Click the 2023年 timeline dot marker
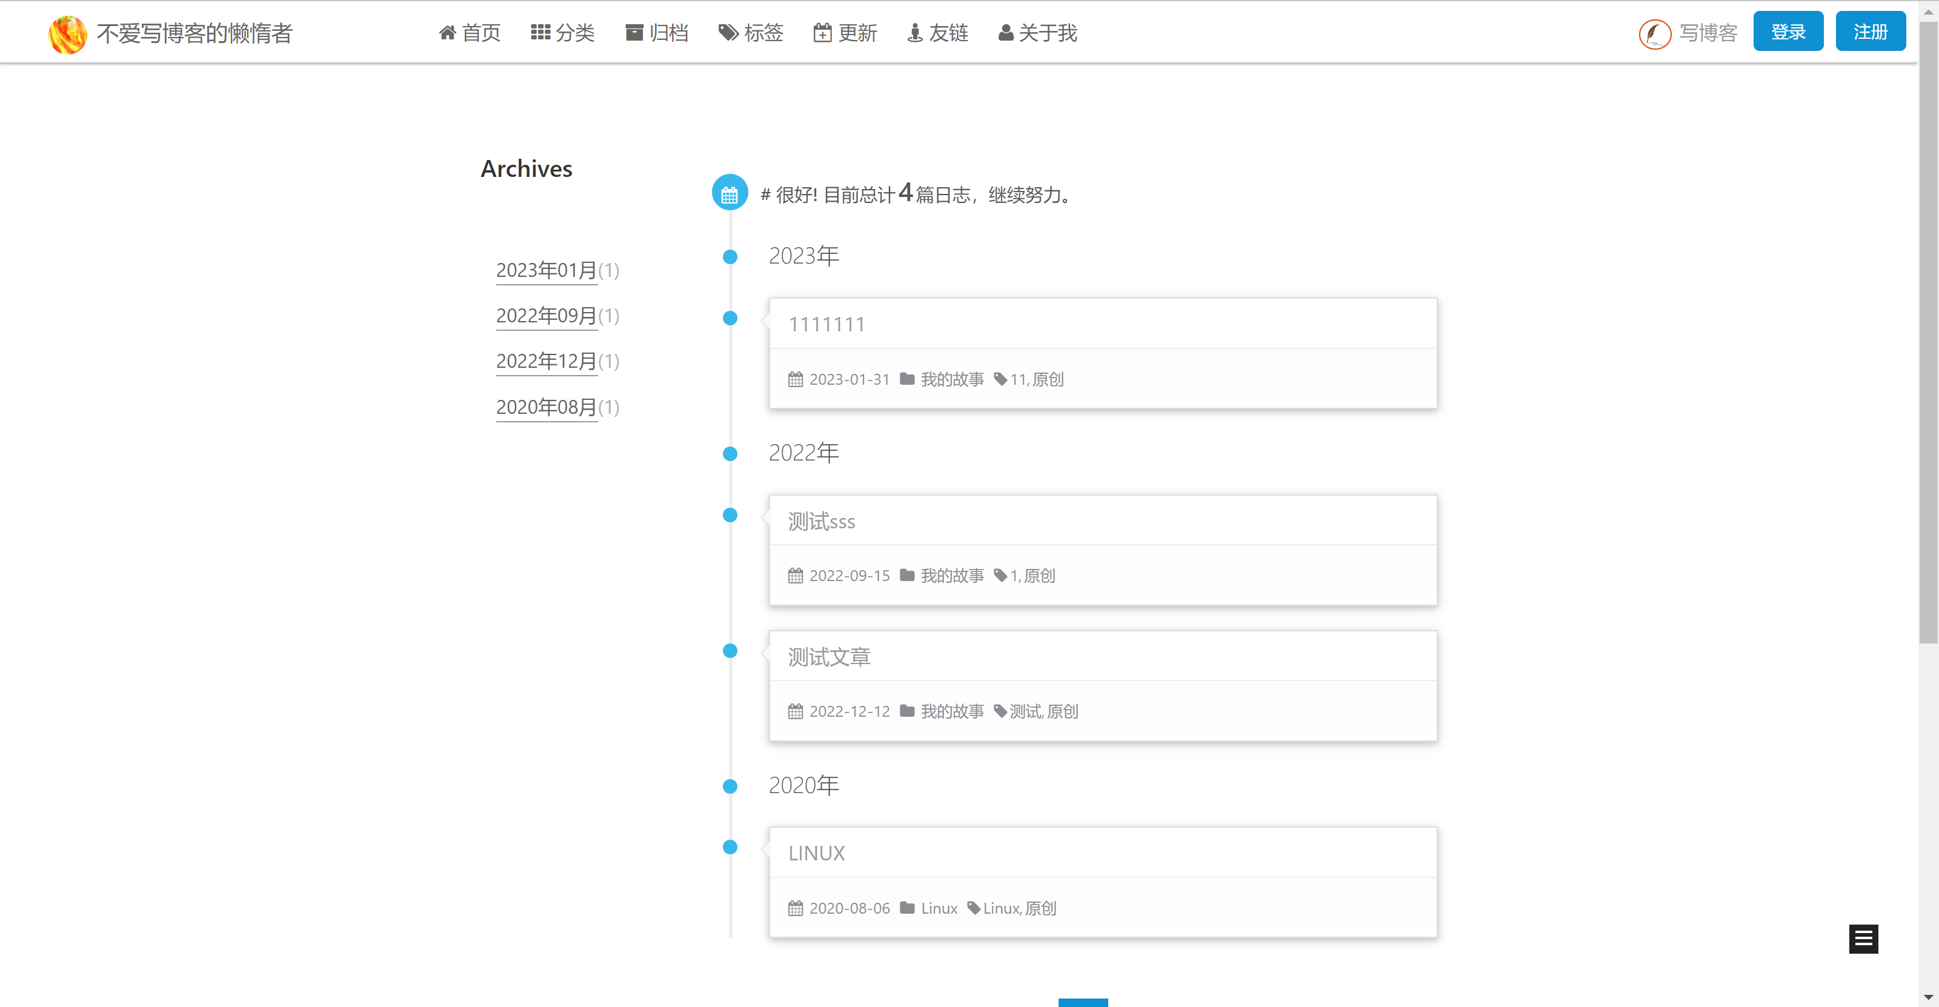This screenshot has width=1939, height=1007. click(x=730, y=258)
